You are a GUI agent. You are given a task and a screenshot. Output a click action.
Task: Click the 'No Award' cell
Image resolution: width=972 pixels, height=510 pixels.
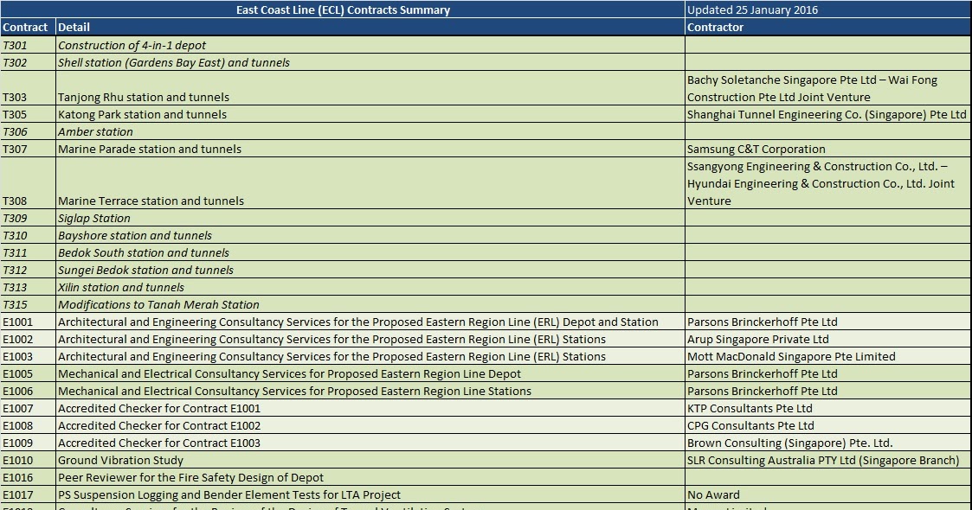pos(828,495)
